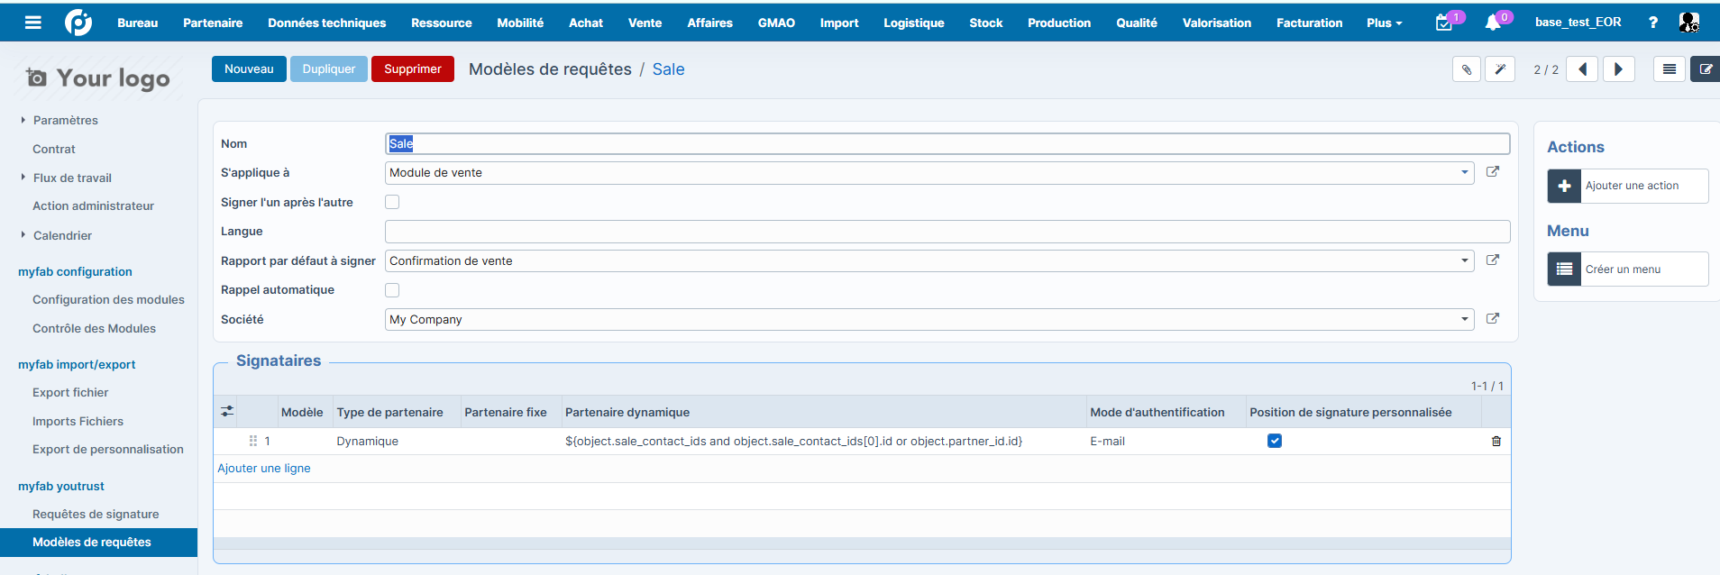Click the Supprimer button
The width and height of the screenshot is (1720, 575).
[413, 69]
